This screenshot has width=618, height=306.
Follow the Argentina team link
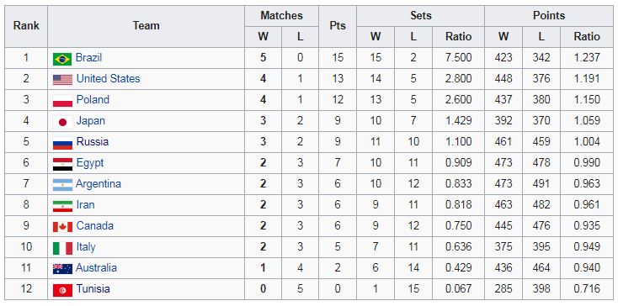point(99,183)
